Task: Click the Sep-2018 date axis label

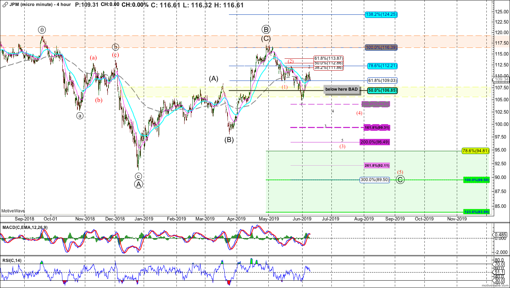Action: (x=25, y=218)
